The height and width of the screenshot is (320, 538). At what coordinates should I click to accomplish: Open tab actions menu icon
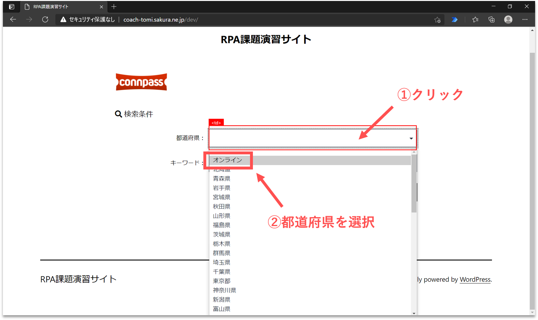coord(12,7)
